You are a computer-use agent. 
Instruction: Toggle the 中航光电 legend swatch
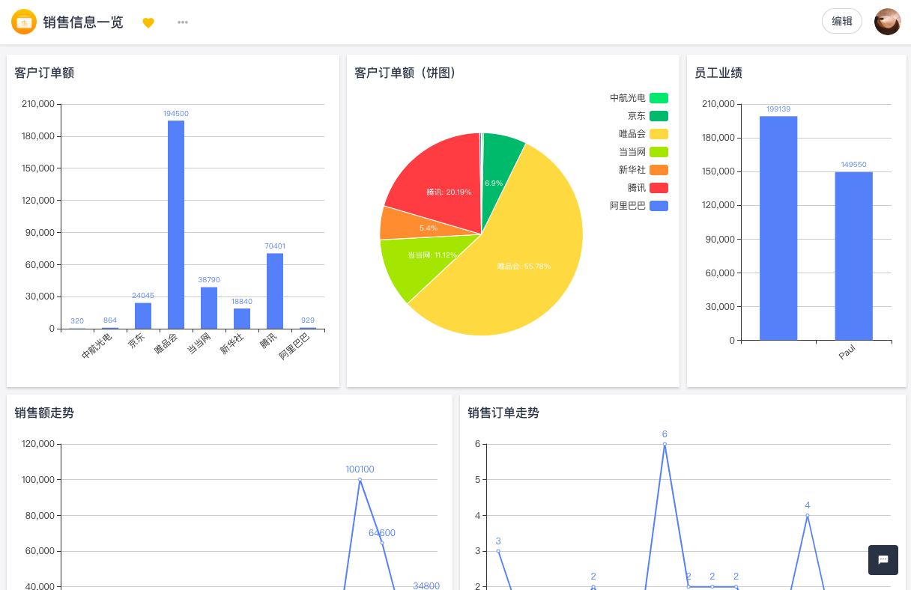pos(659,98)
